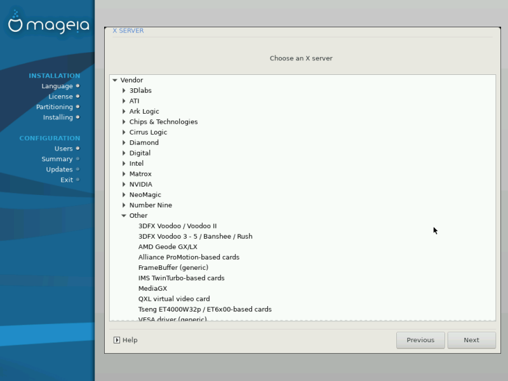This screenshot has width=508, height=381.
Task: Expand the Intel vendor arrow
Action: pos(124,163)
